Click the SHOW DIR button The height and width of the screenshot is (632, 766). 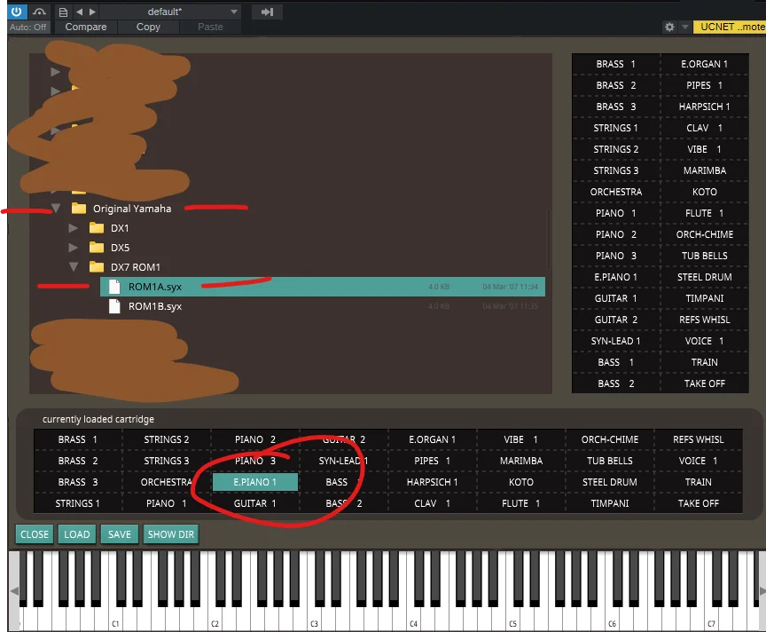coord(171,534)
